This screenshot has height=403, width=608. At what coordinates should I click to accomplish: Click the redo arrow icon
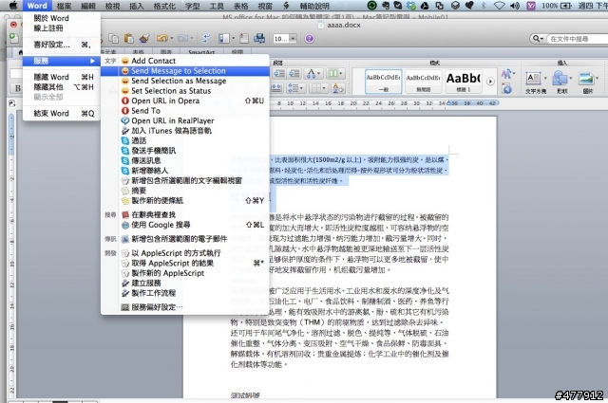point(181,38)
